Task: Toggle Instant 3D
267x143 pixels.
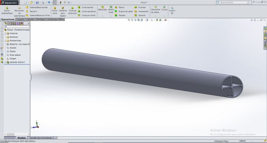Action: 172,11
